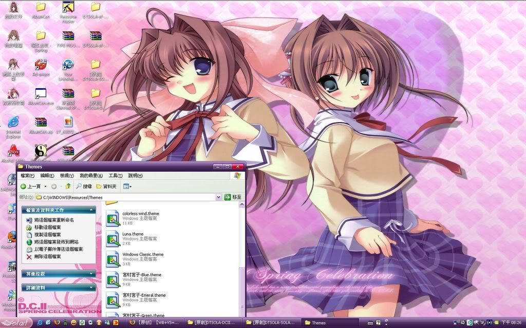Click the Forward arrow in Themes toolbar
Image resolution: width=526 pixels, height=328 pixels.
coord(53,187)
